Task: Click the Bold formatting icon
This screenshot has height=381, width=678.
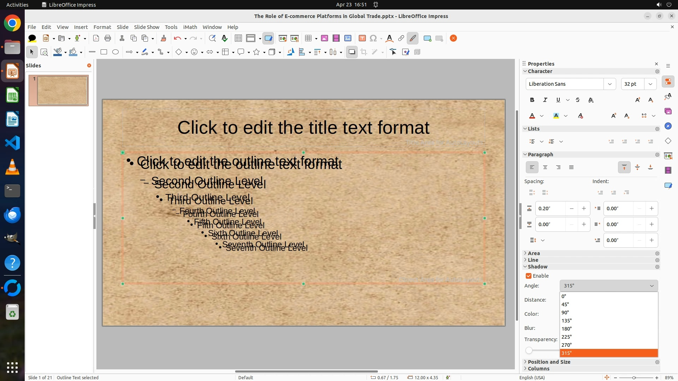Action: click(x=532, y=100)
